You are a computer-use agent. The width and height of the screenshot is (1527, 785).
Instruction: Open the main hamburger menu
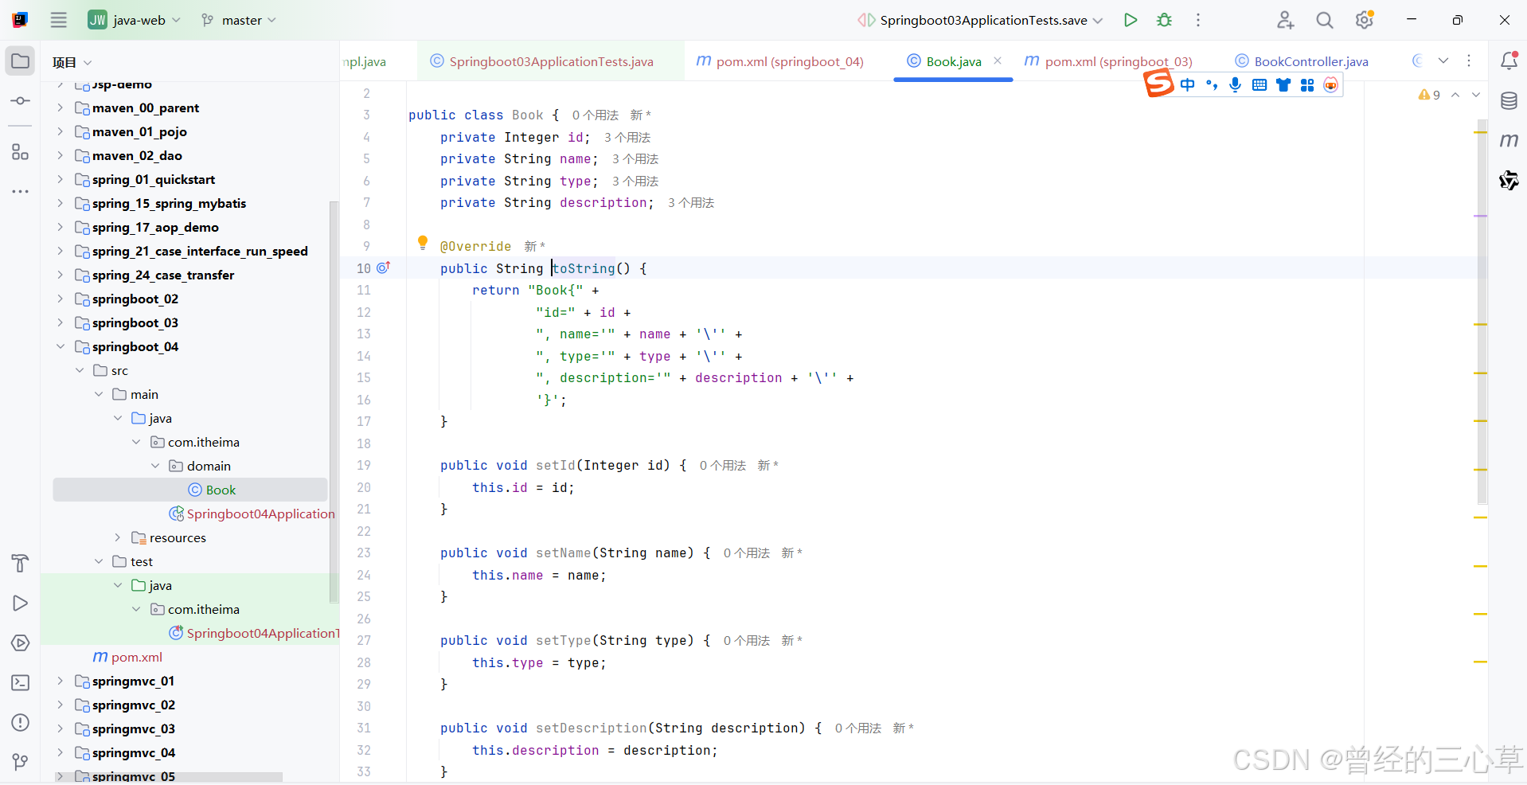coord(59,20)
